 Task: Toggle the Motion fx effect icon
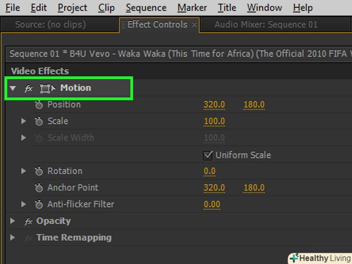pos(29,88)
